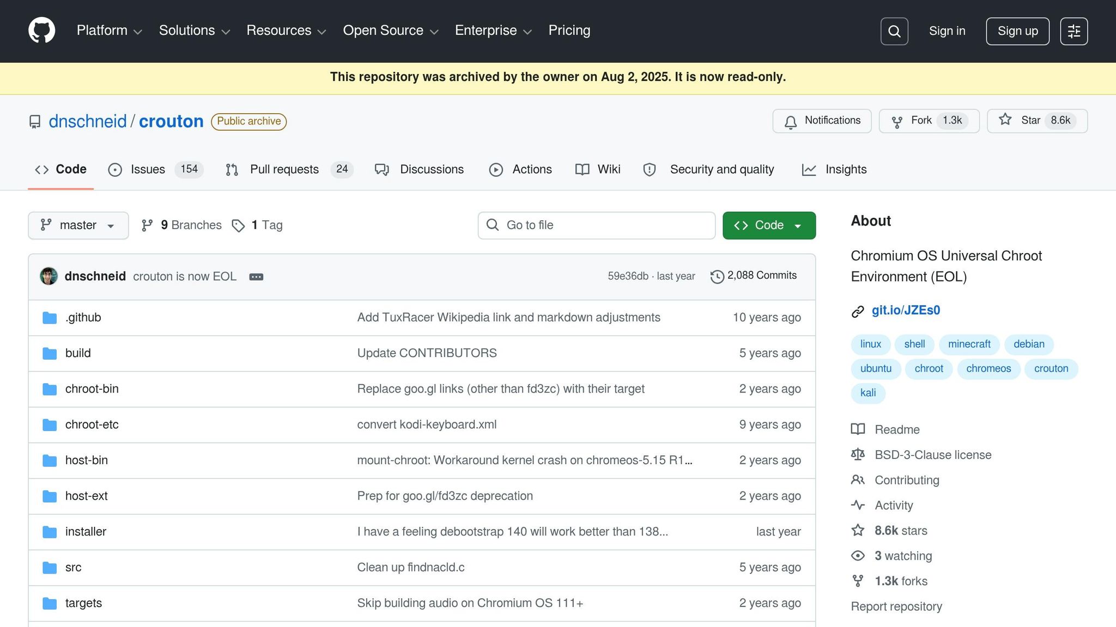Open the Wiki tab
Screen dimensions: 1116x627
pos(598,169)
